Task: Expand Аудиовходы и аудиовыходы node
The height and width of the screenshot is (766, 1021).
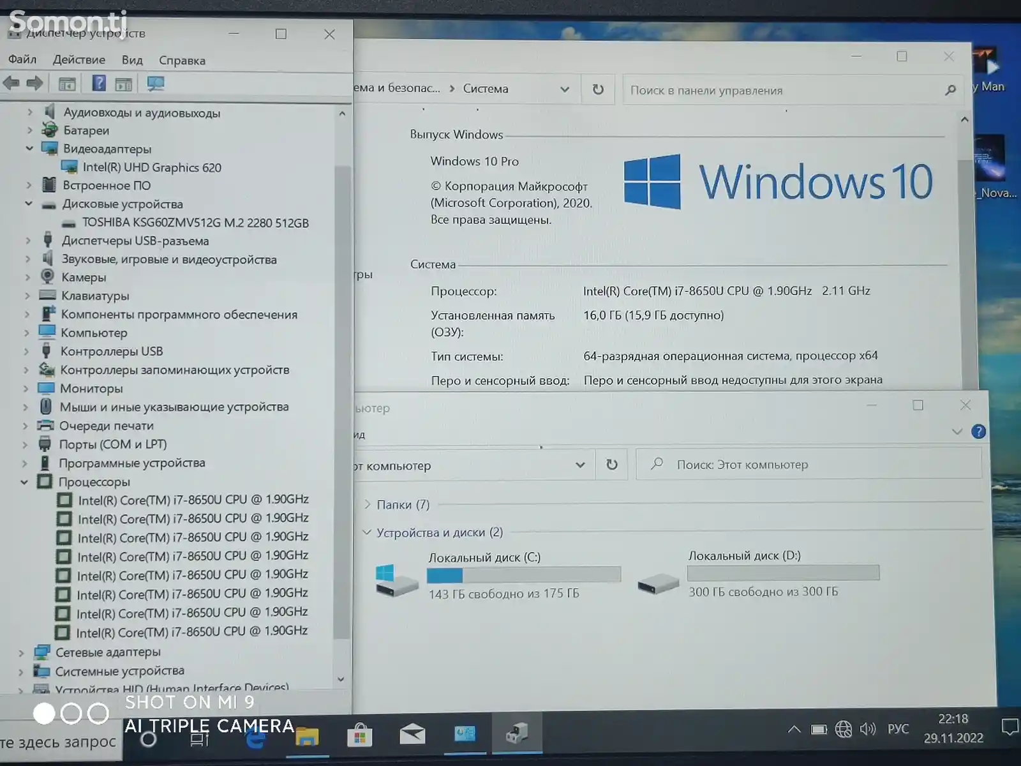Action: pos(29,112)
